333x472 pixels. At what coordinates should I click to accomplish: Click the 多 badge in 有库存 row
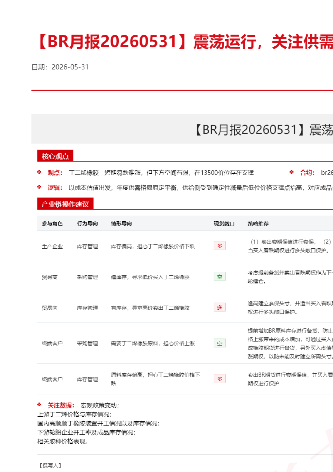coord(219,307)
